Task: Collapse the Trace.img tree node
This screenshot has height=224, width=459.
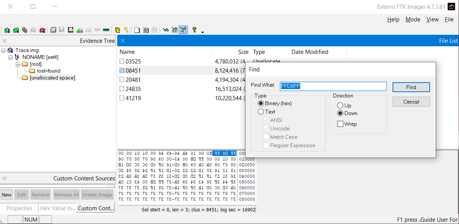Action: (3, 50)
